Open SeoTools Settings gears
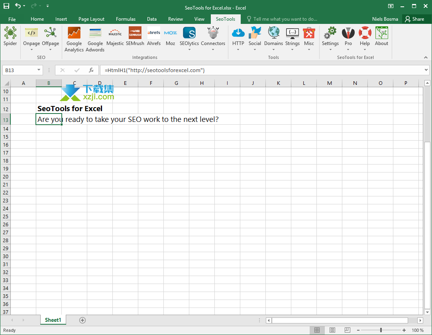432x335 pixels. (x=330, y=39)
